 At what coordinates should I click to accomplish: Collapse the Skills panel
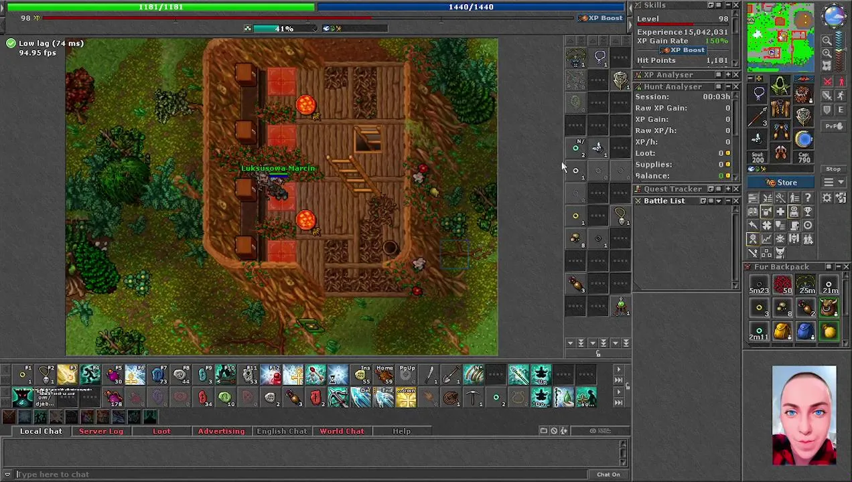point(727,5)
